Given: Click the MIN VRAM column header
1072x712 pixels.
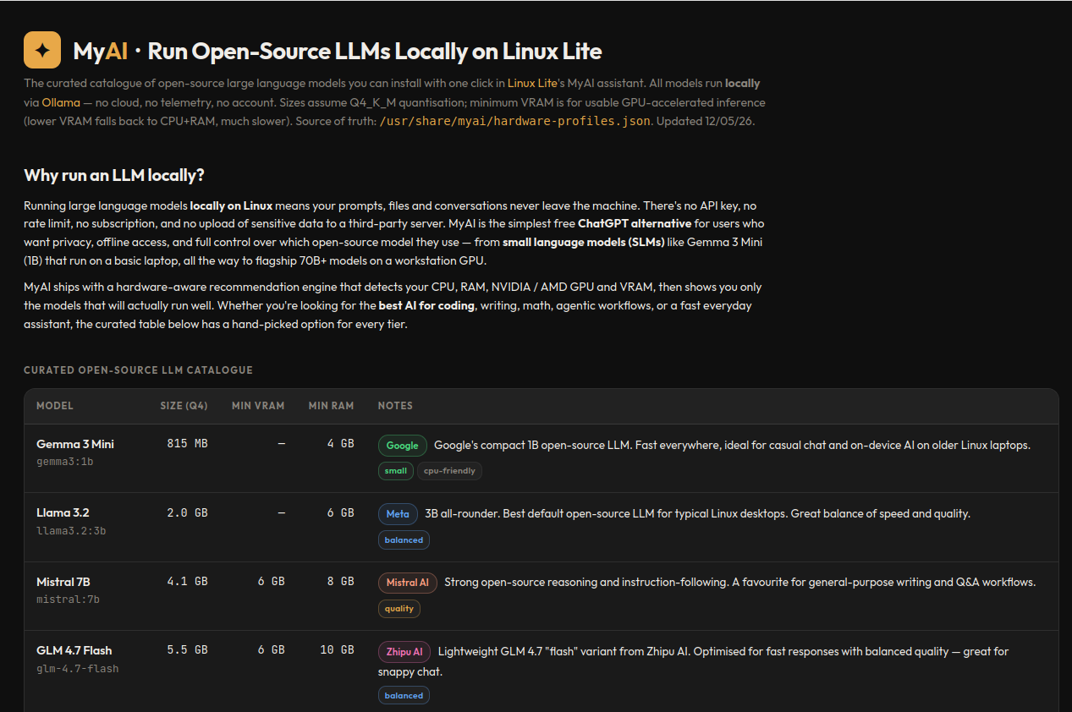Looking at the screenshot, I should (x=258, y=406).
